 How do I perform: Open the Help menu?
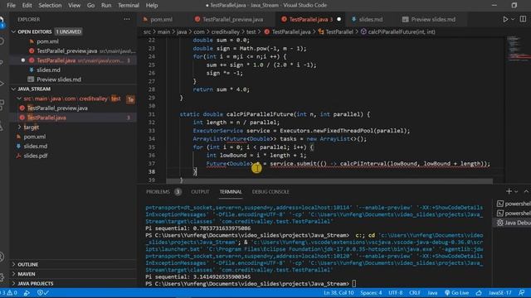[151, 5]
